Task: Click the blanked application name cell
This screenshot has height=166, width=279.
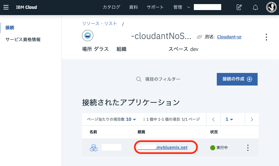Action: pos(112,147)
